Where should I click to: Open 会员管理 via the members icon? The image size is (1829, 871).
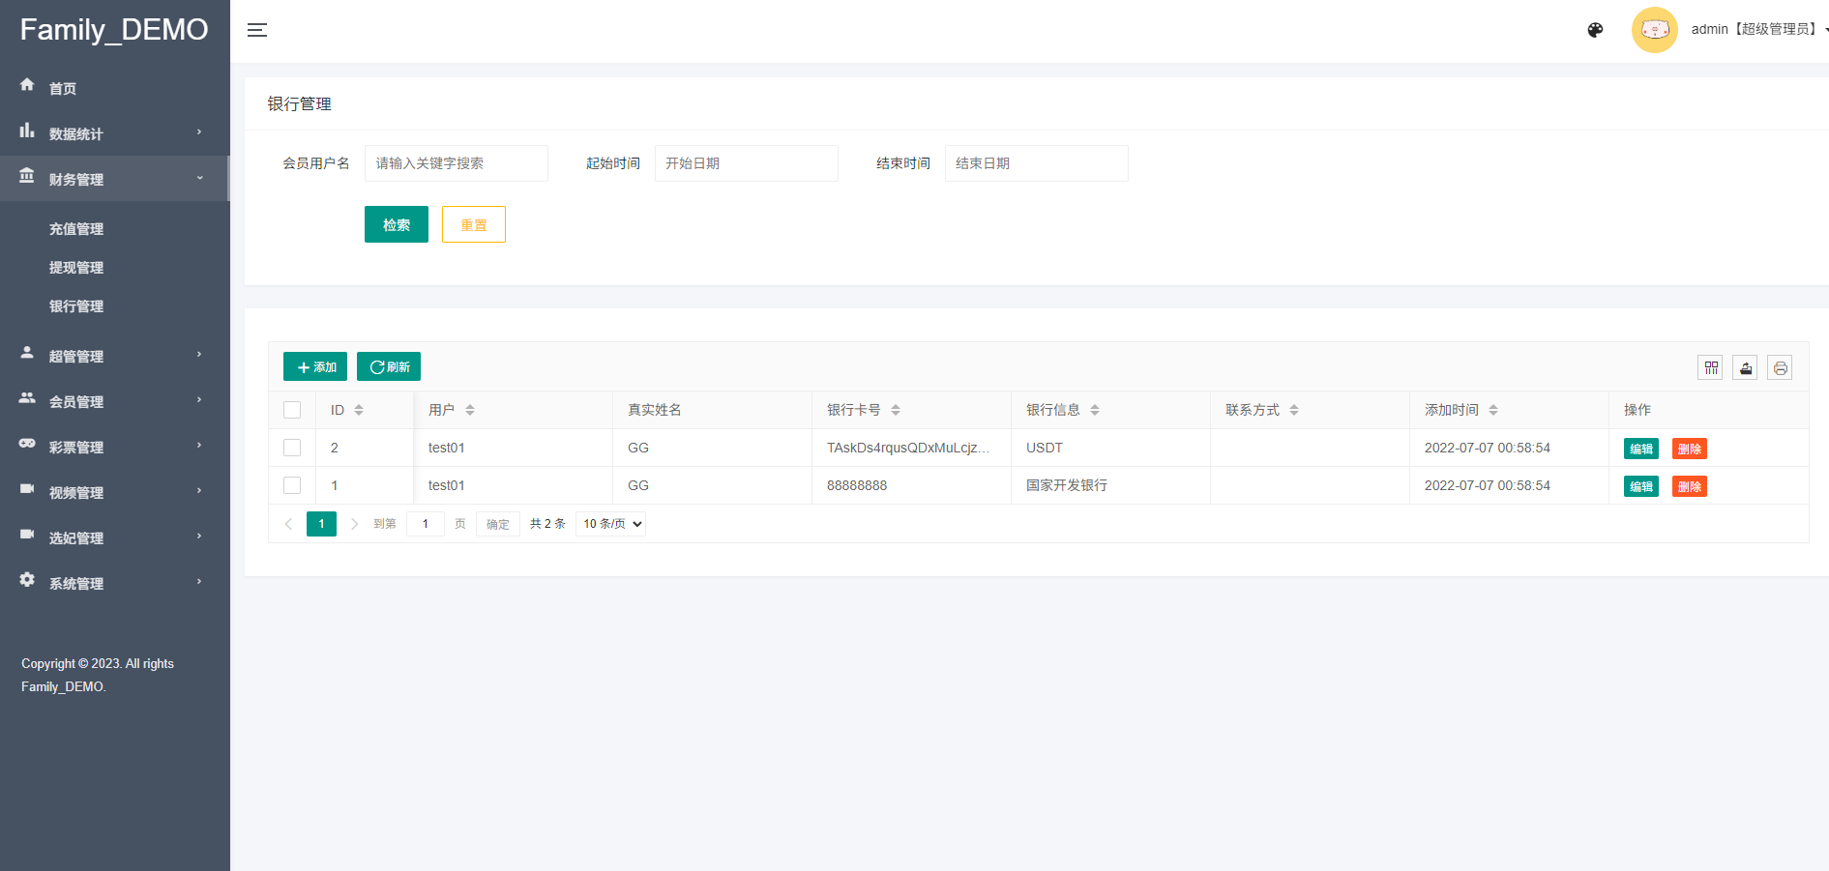pyautogui.click(x=27, y=400)
